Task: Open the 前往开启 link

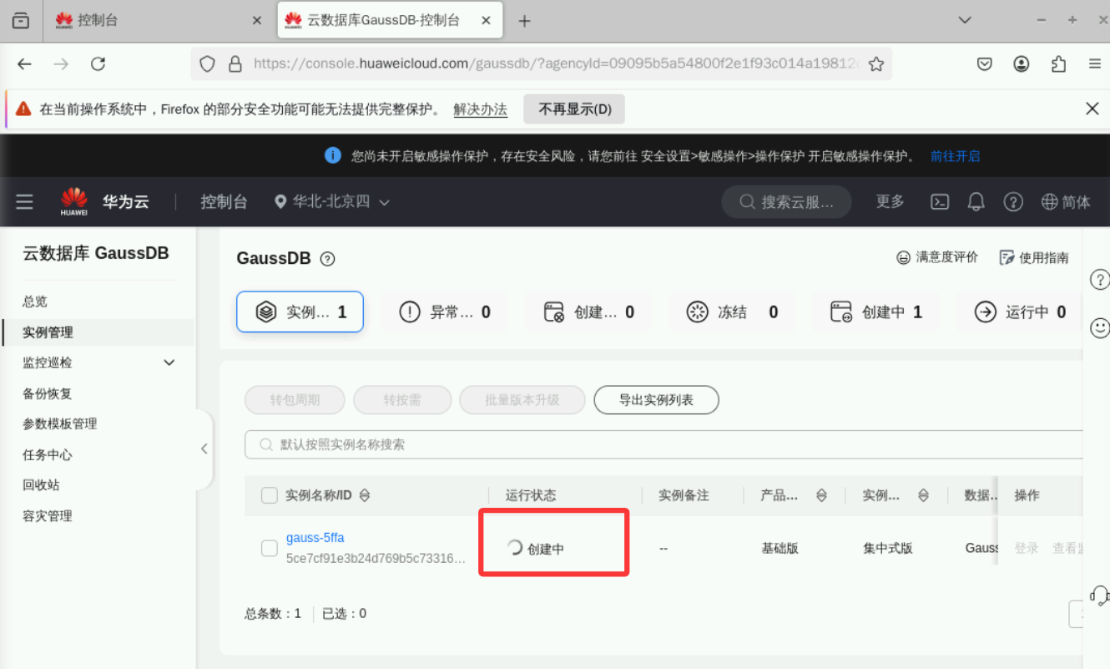Action: [x=955, y=156]
